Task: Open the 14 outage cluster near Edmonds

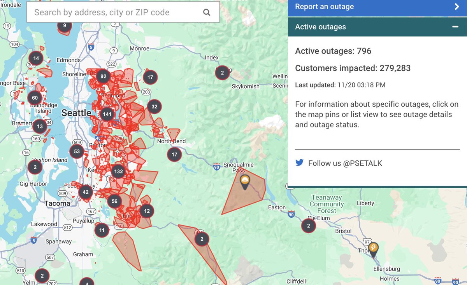Action: [x=36, y=59]
